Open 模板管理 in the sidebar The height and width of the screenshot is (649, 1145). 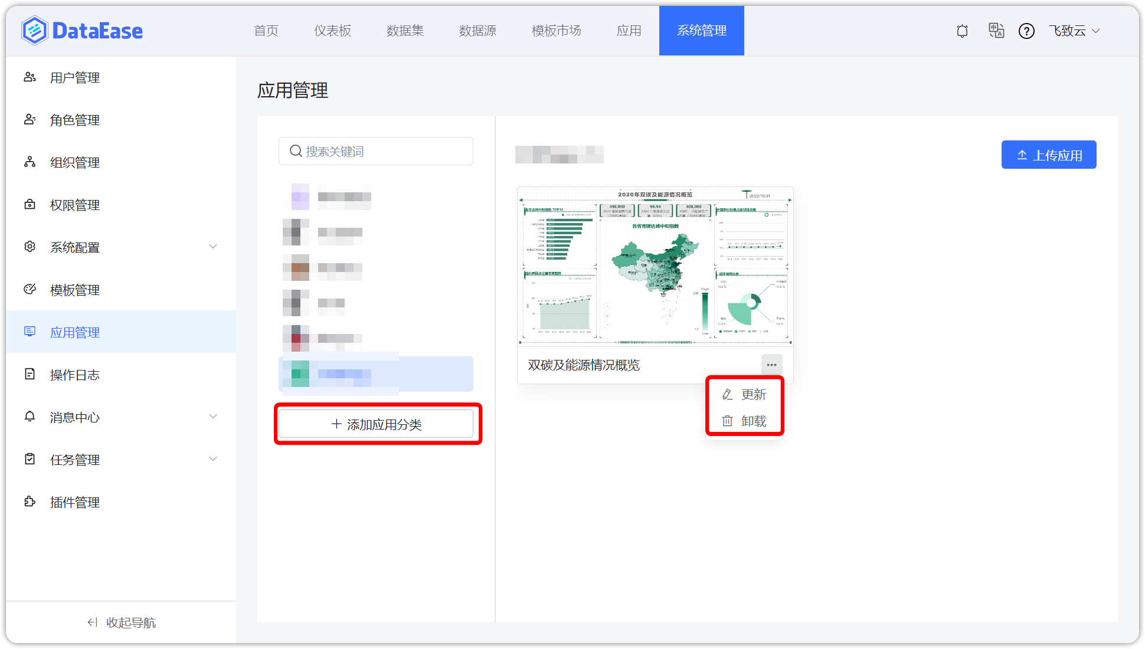tap(121, 290)
